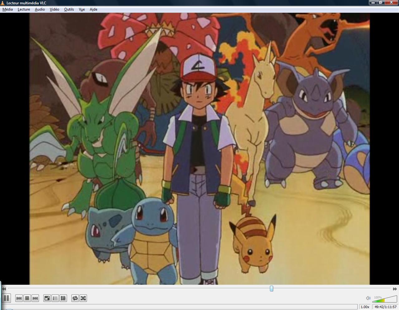
Task: Skip to next media in playlist
Action: (x=35, y=298)
